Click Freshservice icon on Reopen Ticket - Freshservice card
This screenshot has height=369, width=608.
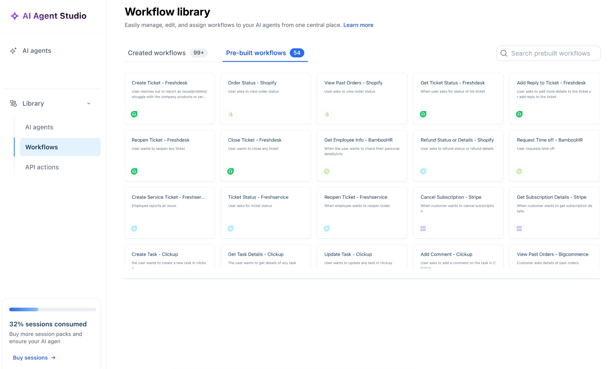click(x=327, y=228)
